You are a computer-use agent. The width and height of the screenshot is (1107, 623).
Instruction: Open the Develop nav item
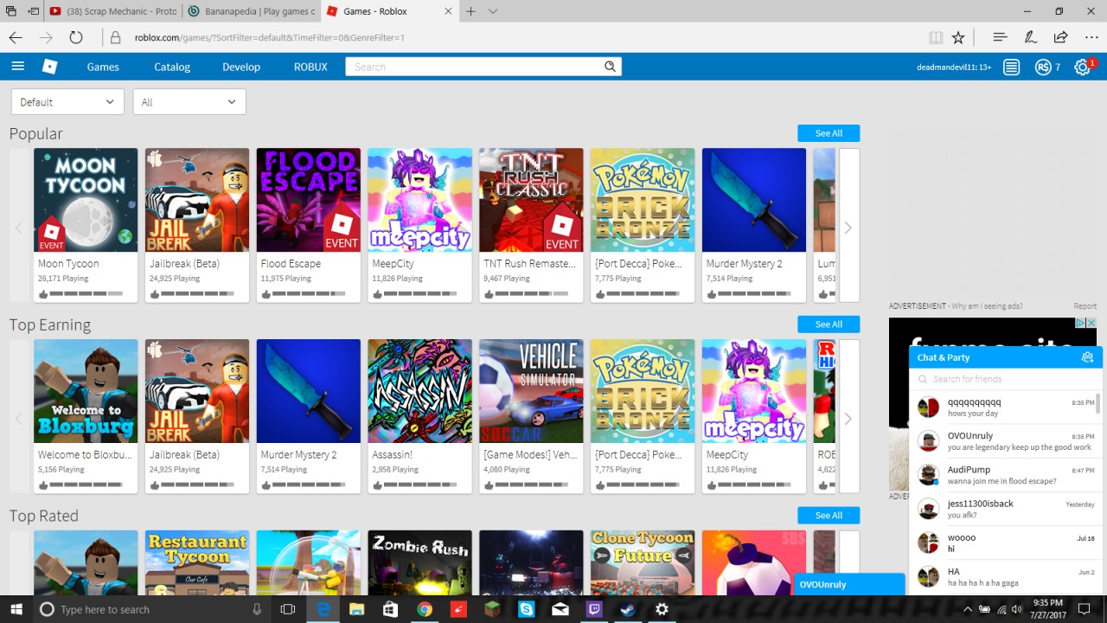click(241, 67)
